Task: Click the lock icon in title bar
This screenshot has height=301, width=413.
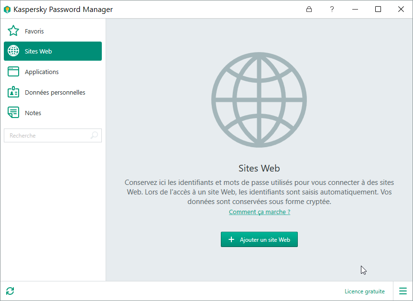Action: [309, 9]
